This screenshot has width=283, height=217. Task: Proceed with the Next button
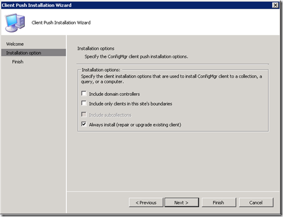tap(181, 202)
